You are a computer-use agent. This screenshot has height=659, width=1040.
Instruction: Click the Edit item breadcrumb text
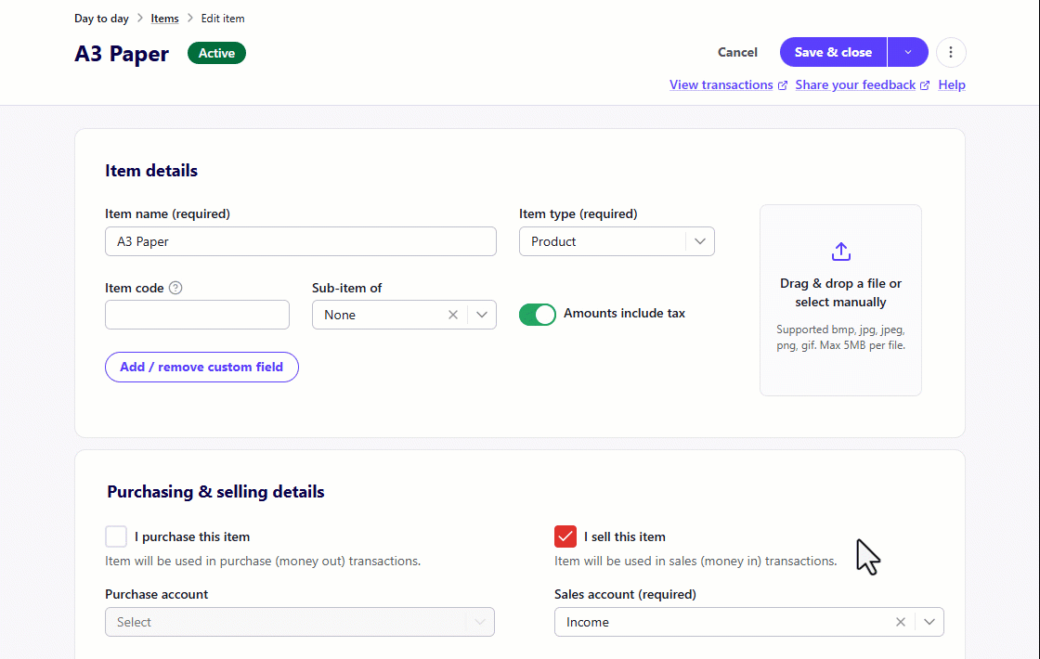(x=223, y=19)
